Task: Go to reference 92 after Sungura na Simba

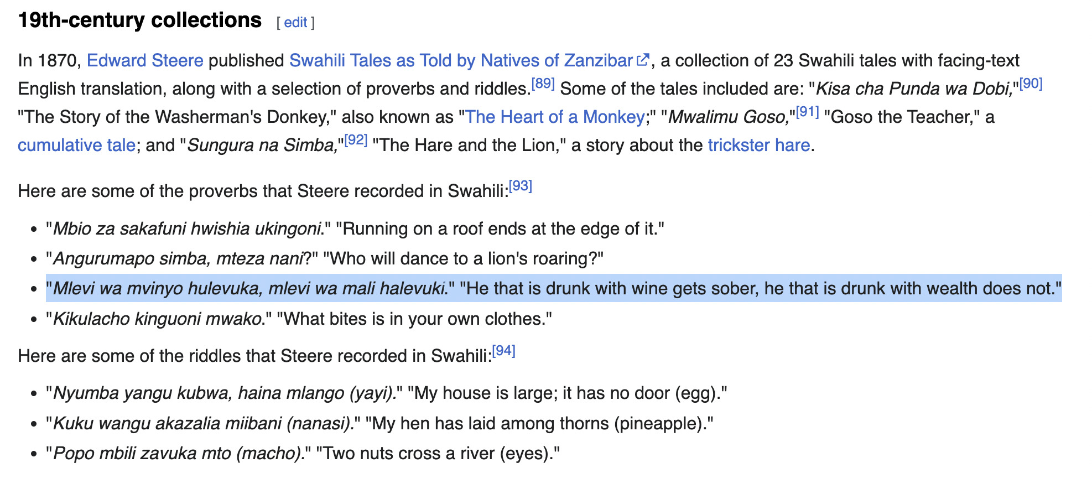Action: 356,140
